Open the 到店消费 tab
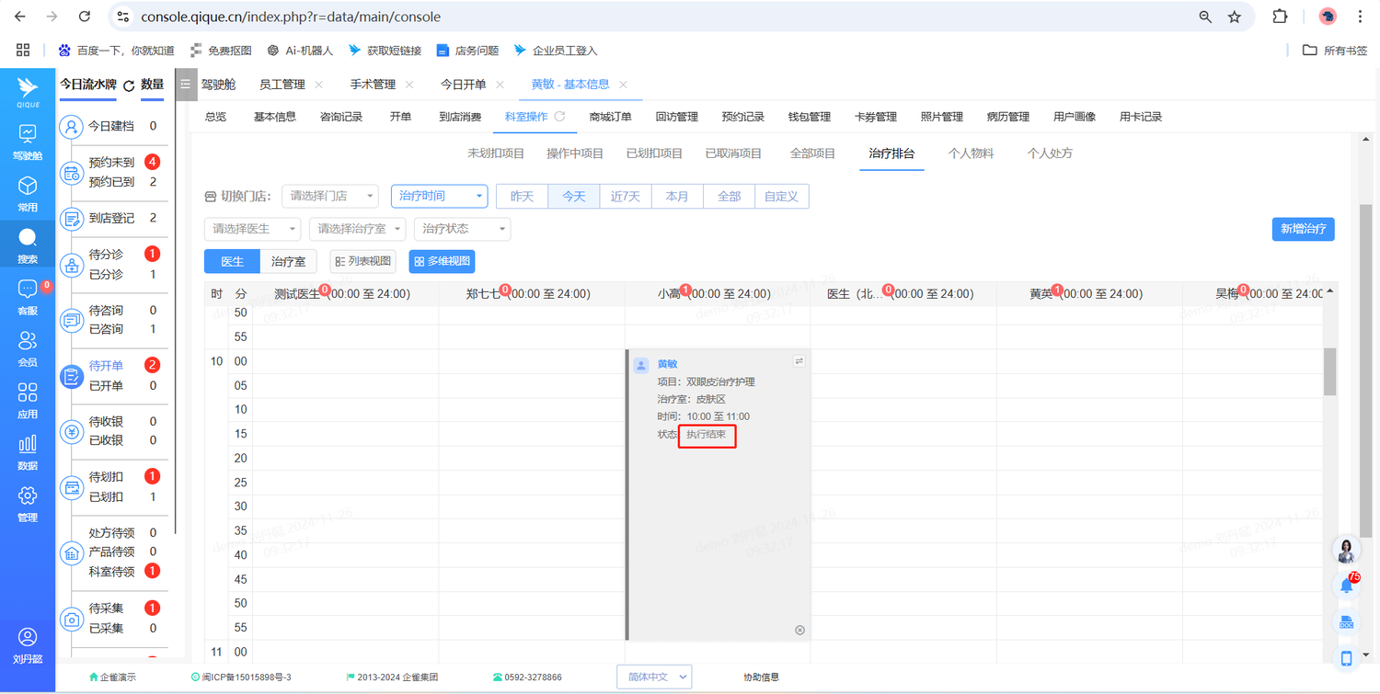Viewport: 1380px width, 694px height. point(460,117)
